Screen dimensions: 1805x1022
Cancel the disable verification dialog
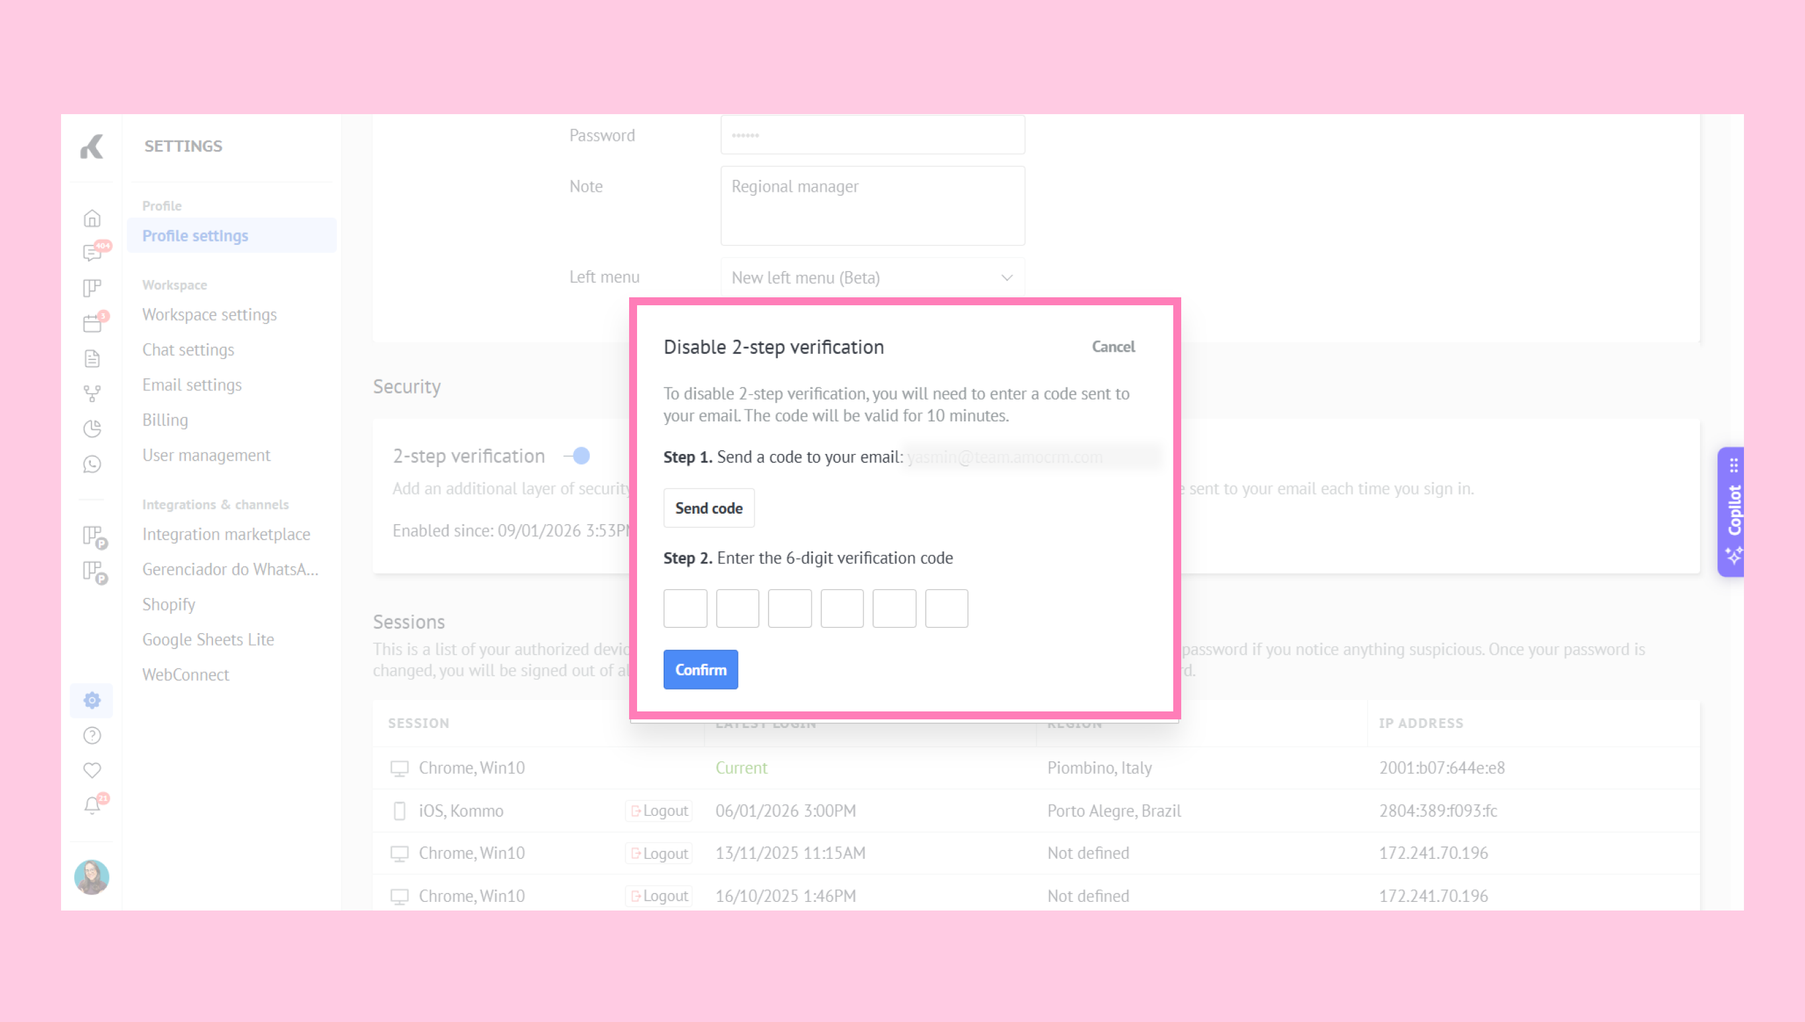click(x=1113, y=346)
